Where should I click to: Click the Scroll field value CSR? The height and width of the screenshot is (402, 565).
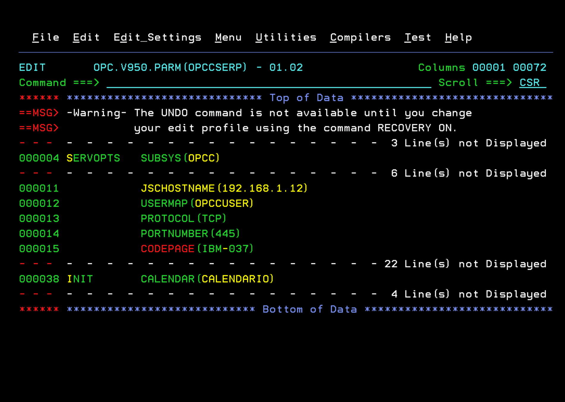pos(533,82)
